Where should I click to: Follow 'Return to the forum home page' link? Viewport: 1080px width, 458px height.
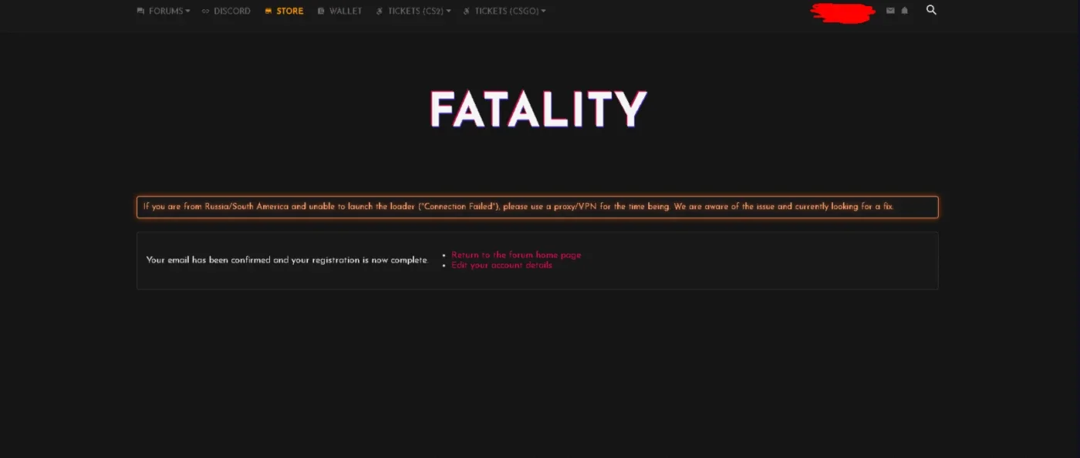(516, 254)
